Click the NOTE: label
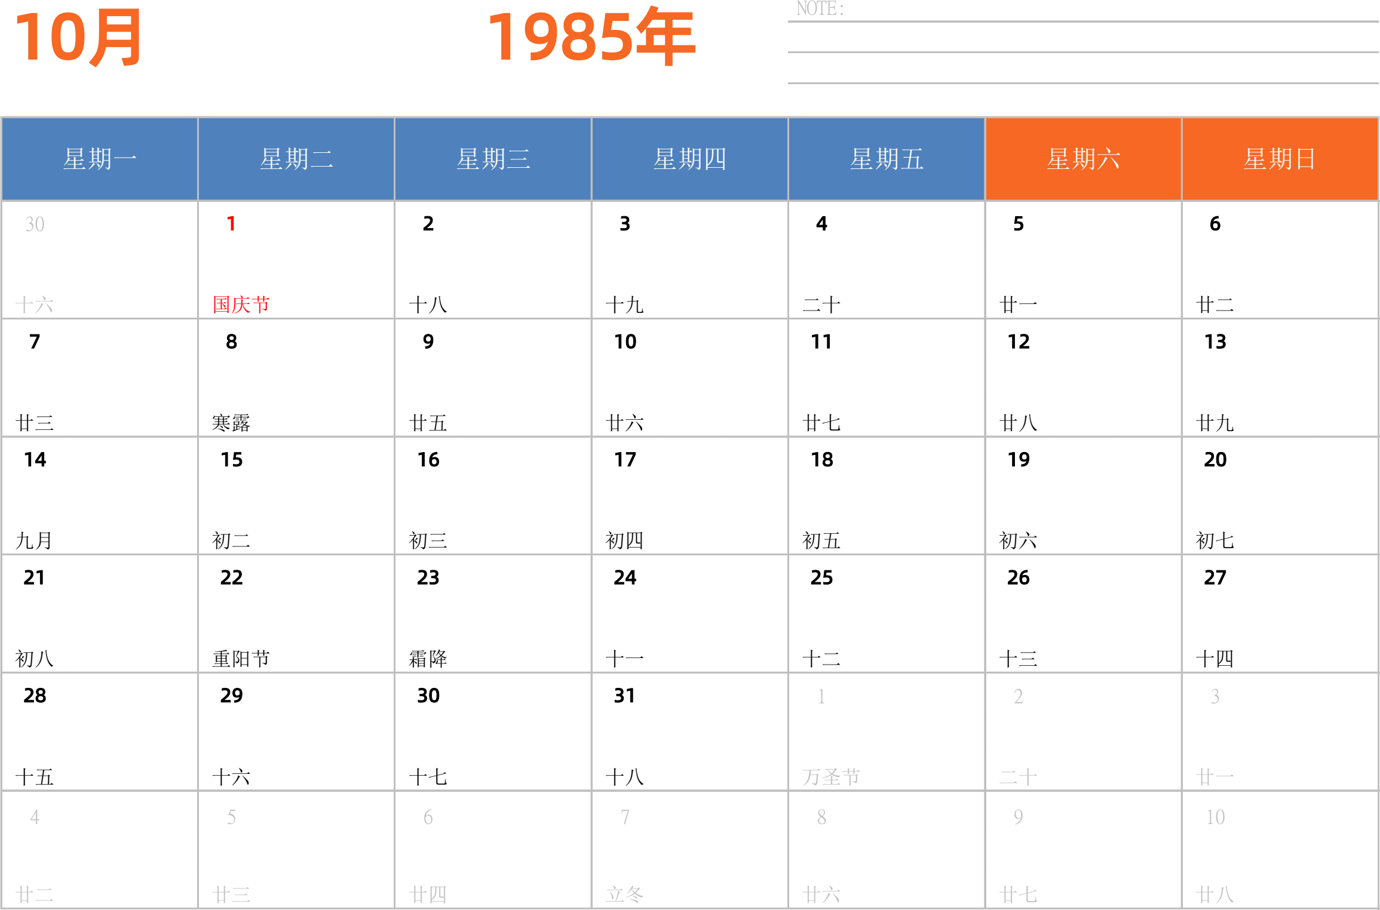 pyautogui.click(x=820, y=9)
